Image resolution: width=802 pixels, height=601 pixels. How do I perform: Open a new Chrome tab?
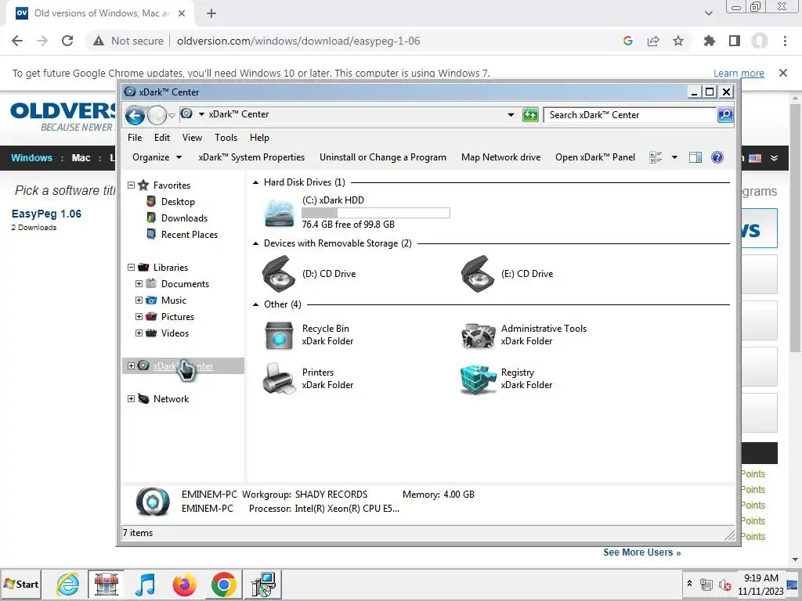(211, 13)
